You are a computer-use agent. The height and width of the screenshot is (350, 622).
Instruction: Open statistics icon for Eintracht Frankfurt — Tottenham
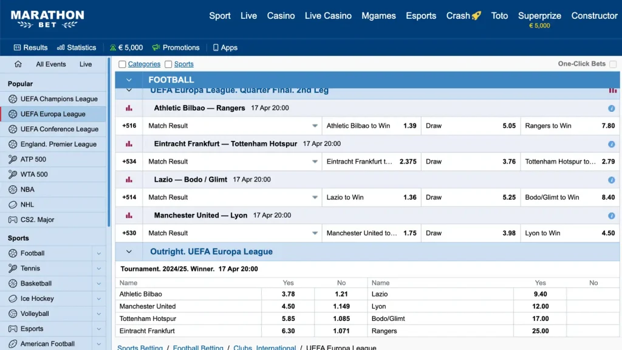click(129, 143)
